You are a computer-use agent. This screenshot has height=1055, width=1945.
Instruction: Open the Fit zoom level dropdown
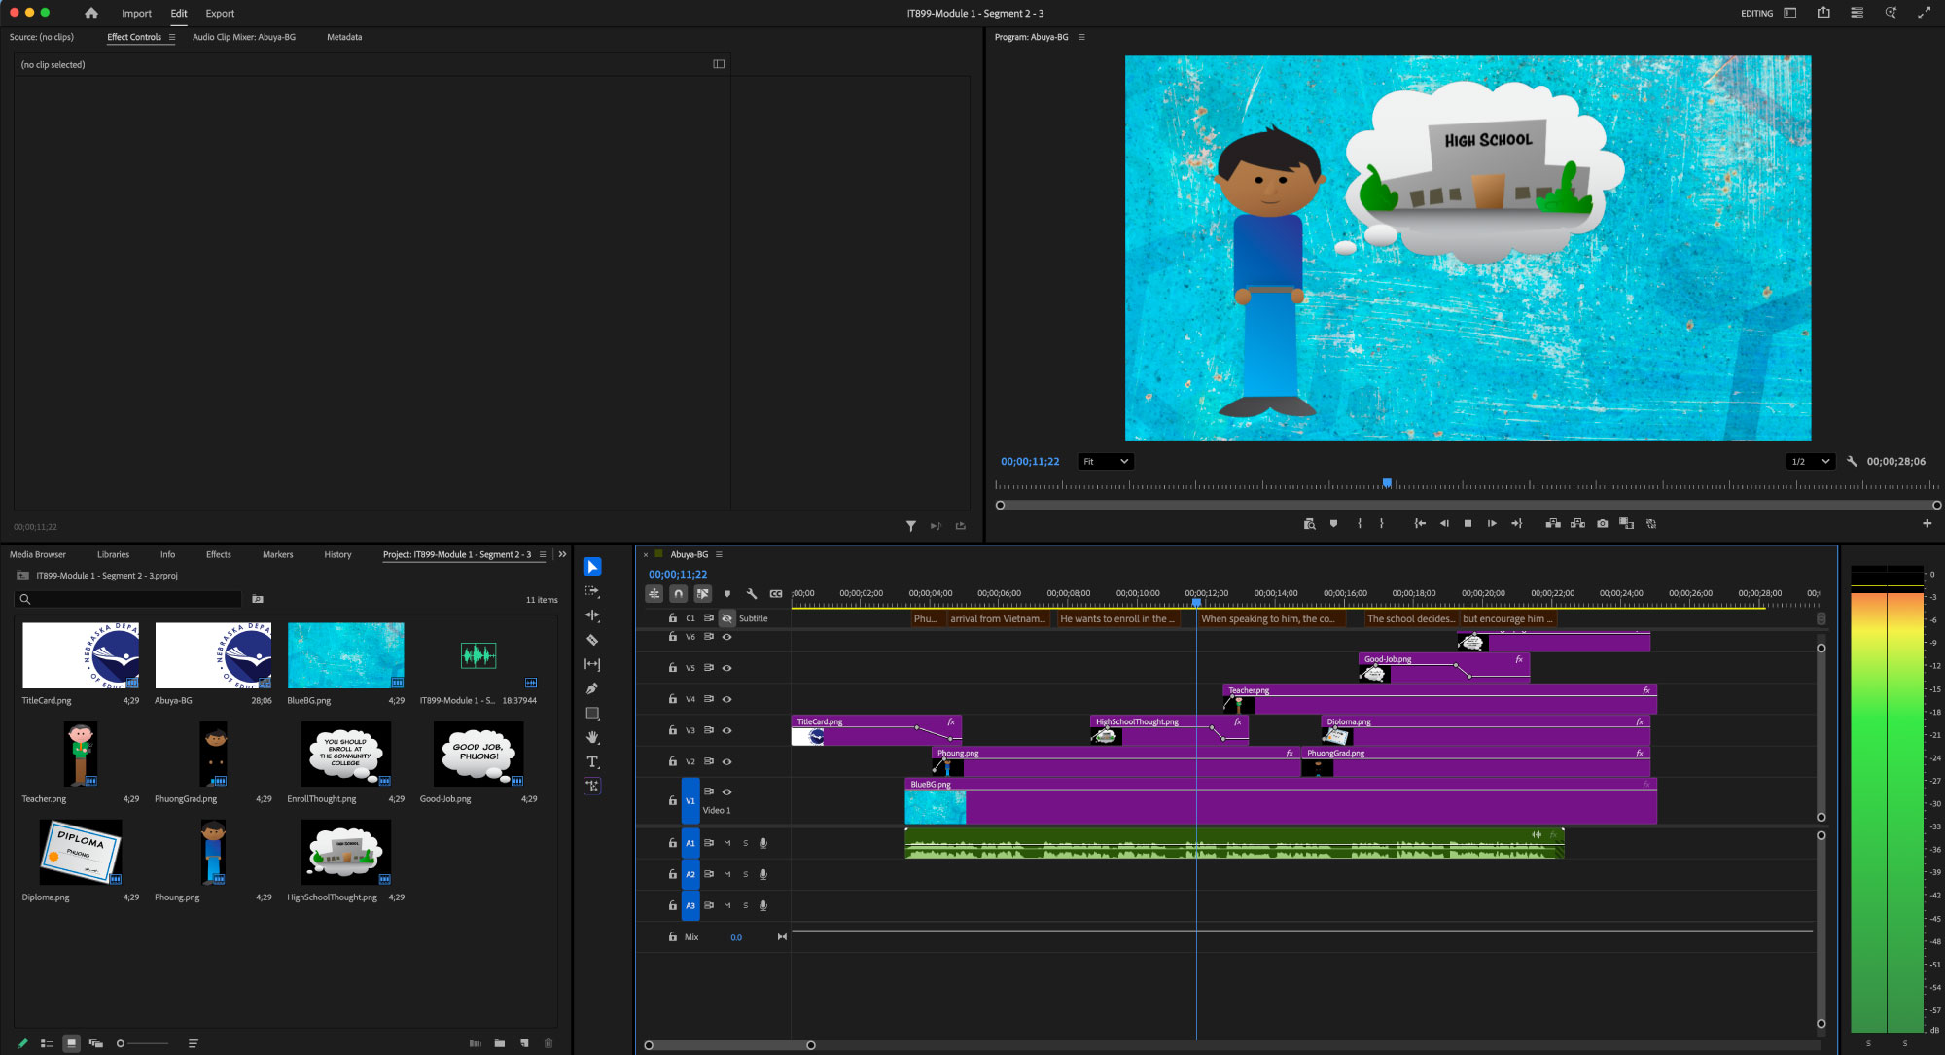click(1106, 462)
